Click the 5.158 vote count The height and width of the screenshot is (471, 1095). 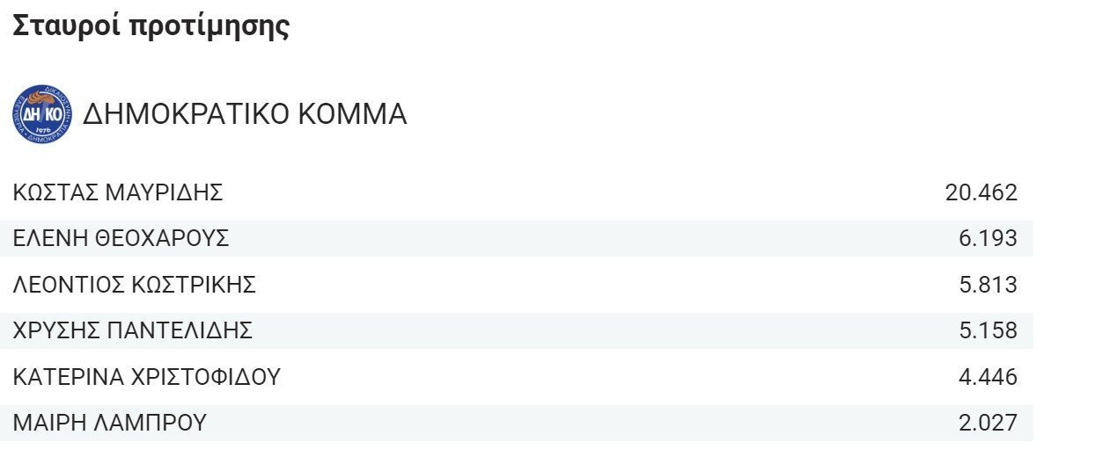[988, 330]
